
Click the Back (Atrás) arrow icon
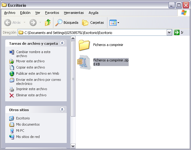(x=7, y=23)
